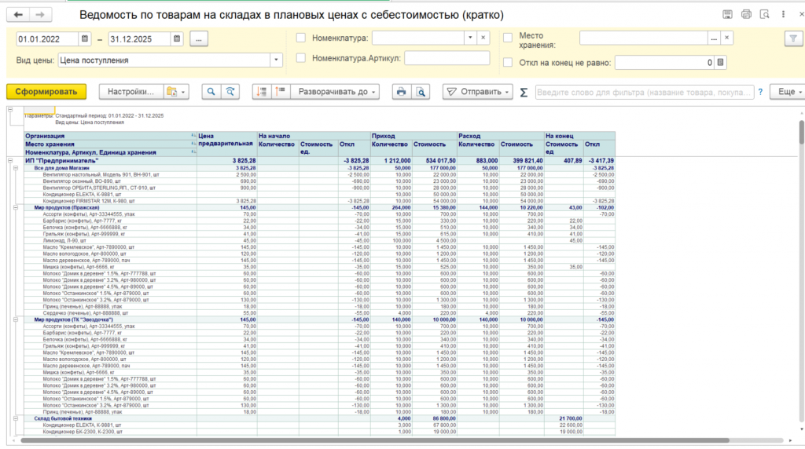Image resolution: width=805 pixels, height=449 pixels.
Task: Open the Еще menu
Action: tap(786, 92)
